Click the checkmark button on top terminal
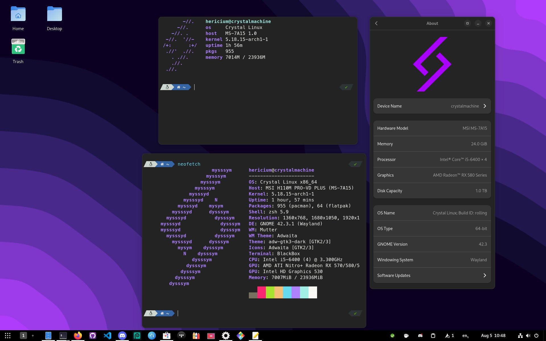This screenshot has height=341, width=546. 346,87
